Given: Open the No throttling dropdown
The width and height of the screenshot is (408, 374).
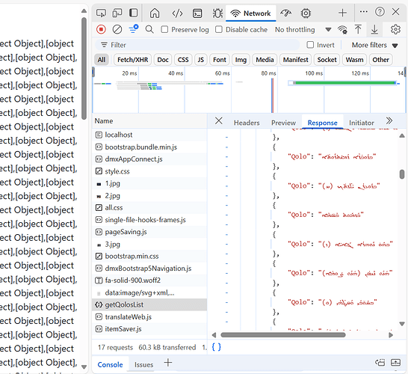Looking at the screenshot, I should (303, 30).
